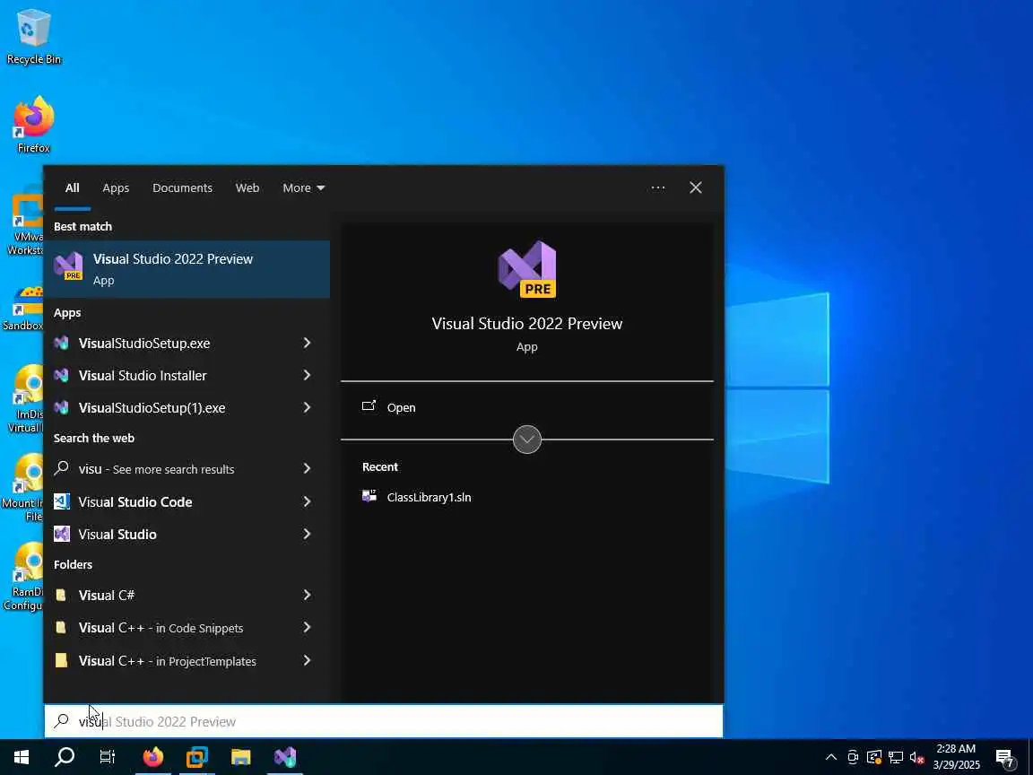Open Visual Studio 2022 Preview best match
Screen dimensions: 1033x775
click(187, 269)
